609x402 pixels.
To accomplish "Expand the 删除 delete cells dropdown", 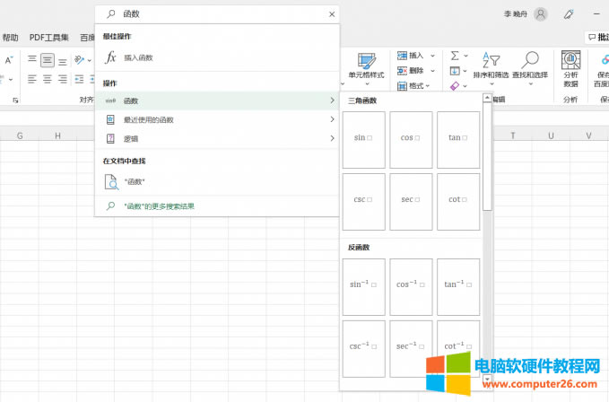I will coord(433,70).
